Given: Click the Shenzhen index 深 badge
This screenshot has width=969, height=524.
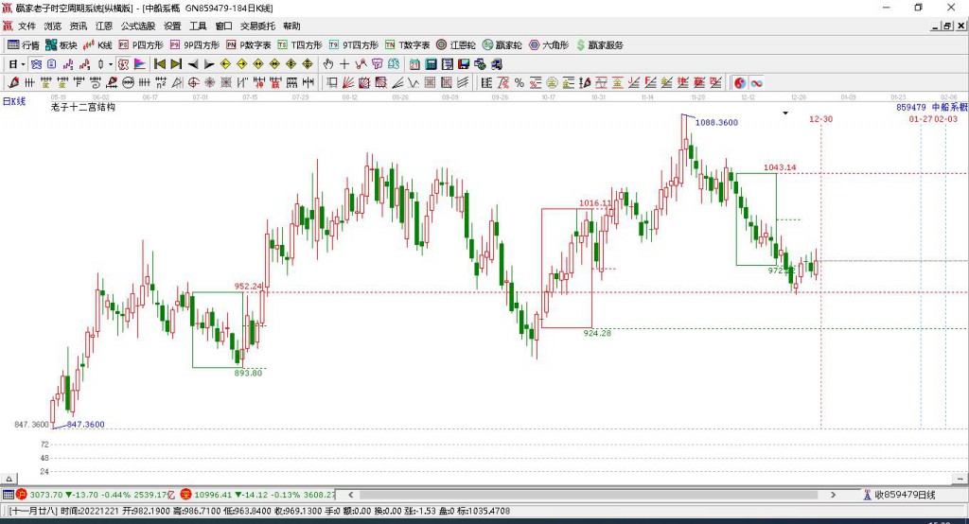Looking at the screenshot, I should point(186,495).
